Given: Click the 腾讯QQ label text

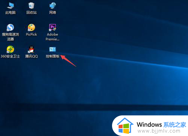Looking at the screenshot, I should 32,56.
